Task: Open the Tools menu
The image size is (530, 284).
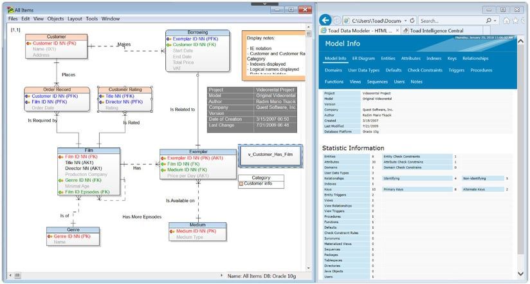Action: coord(91,19)
